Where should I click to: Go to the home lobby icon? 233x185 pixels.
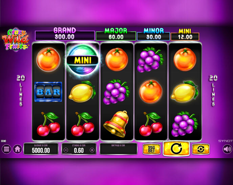click(x=17, y=149)
